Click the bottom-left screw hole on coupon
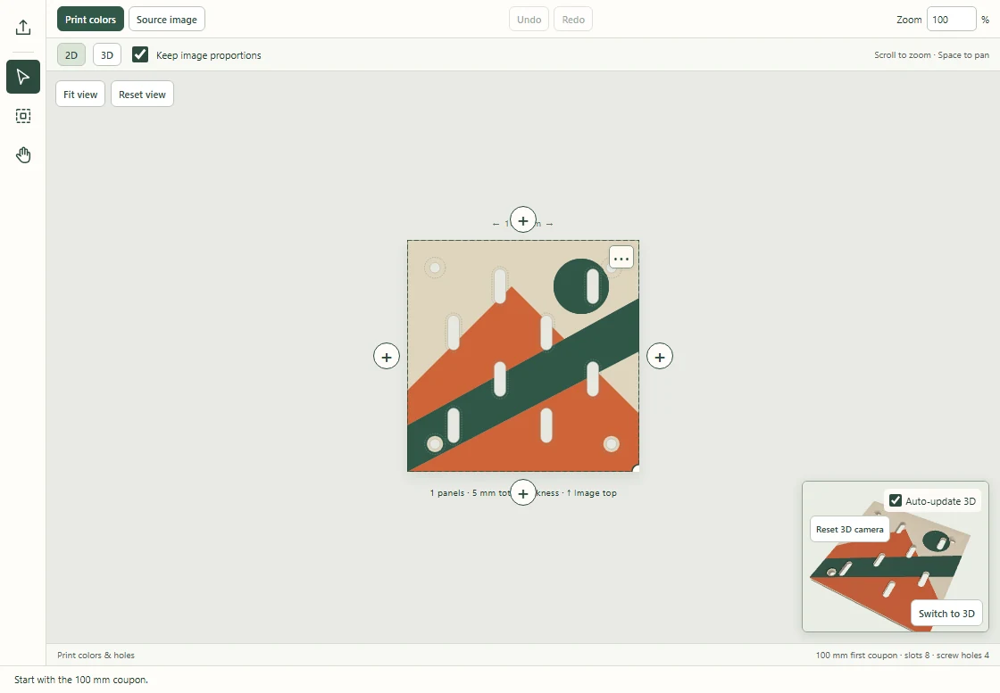 pyautogui.click(x=435, y=444)
